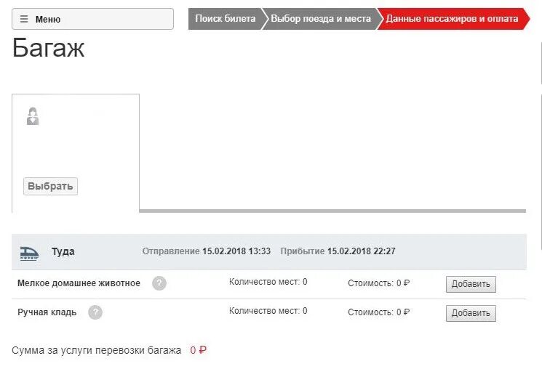Image resolution: width=542 pixels, height=369 pixels.
Task: Click Стоимость value in pet row
Action: 378,283
